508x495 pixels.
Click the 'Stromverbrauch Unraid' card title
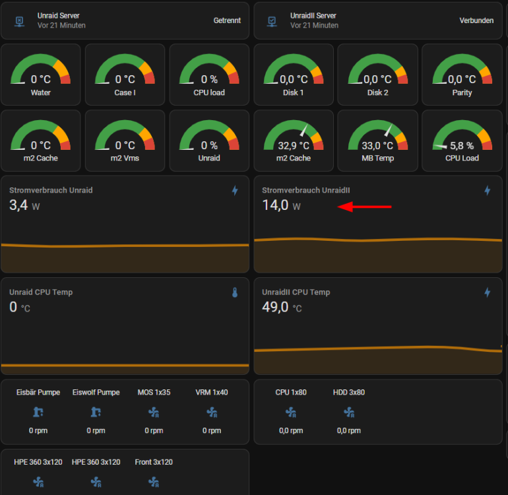(x=51, y=190)
